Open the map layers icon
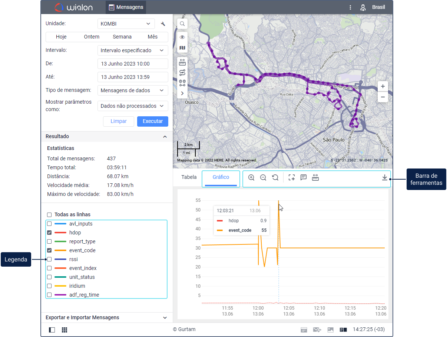Viewport: 447px width, 337px height. [x=182, y=48]
